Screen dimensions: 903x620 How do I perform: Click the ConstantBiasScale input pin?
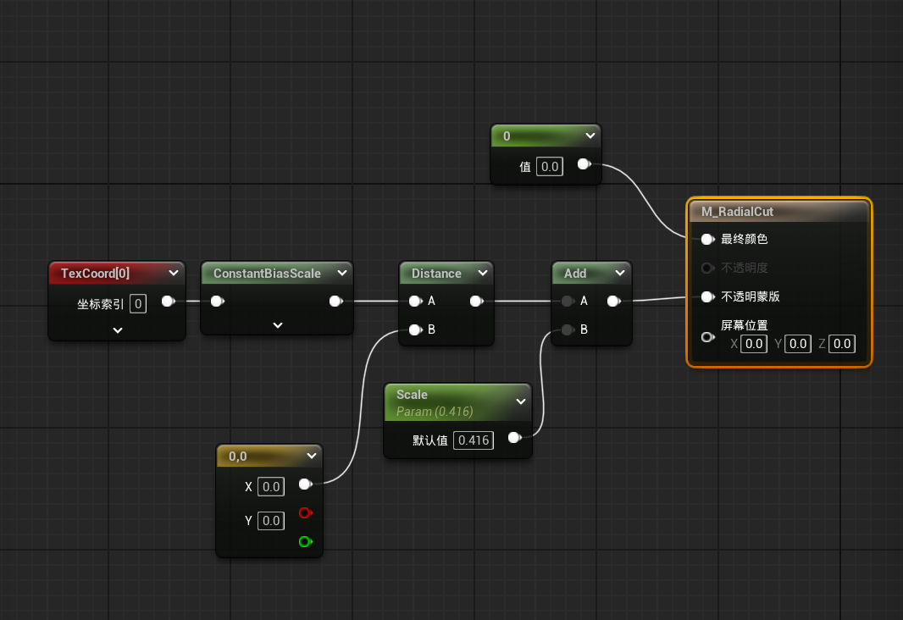[217, 301]
